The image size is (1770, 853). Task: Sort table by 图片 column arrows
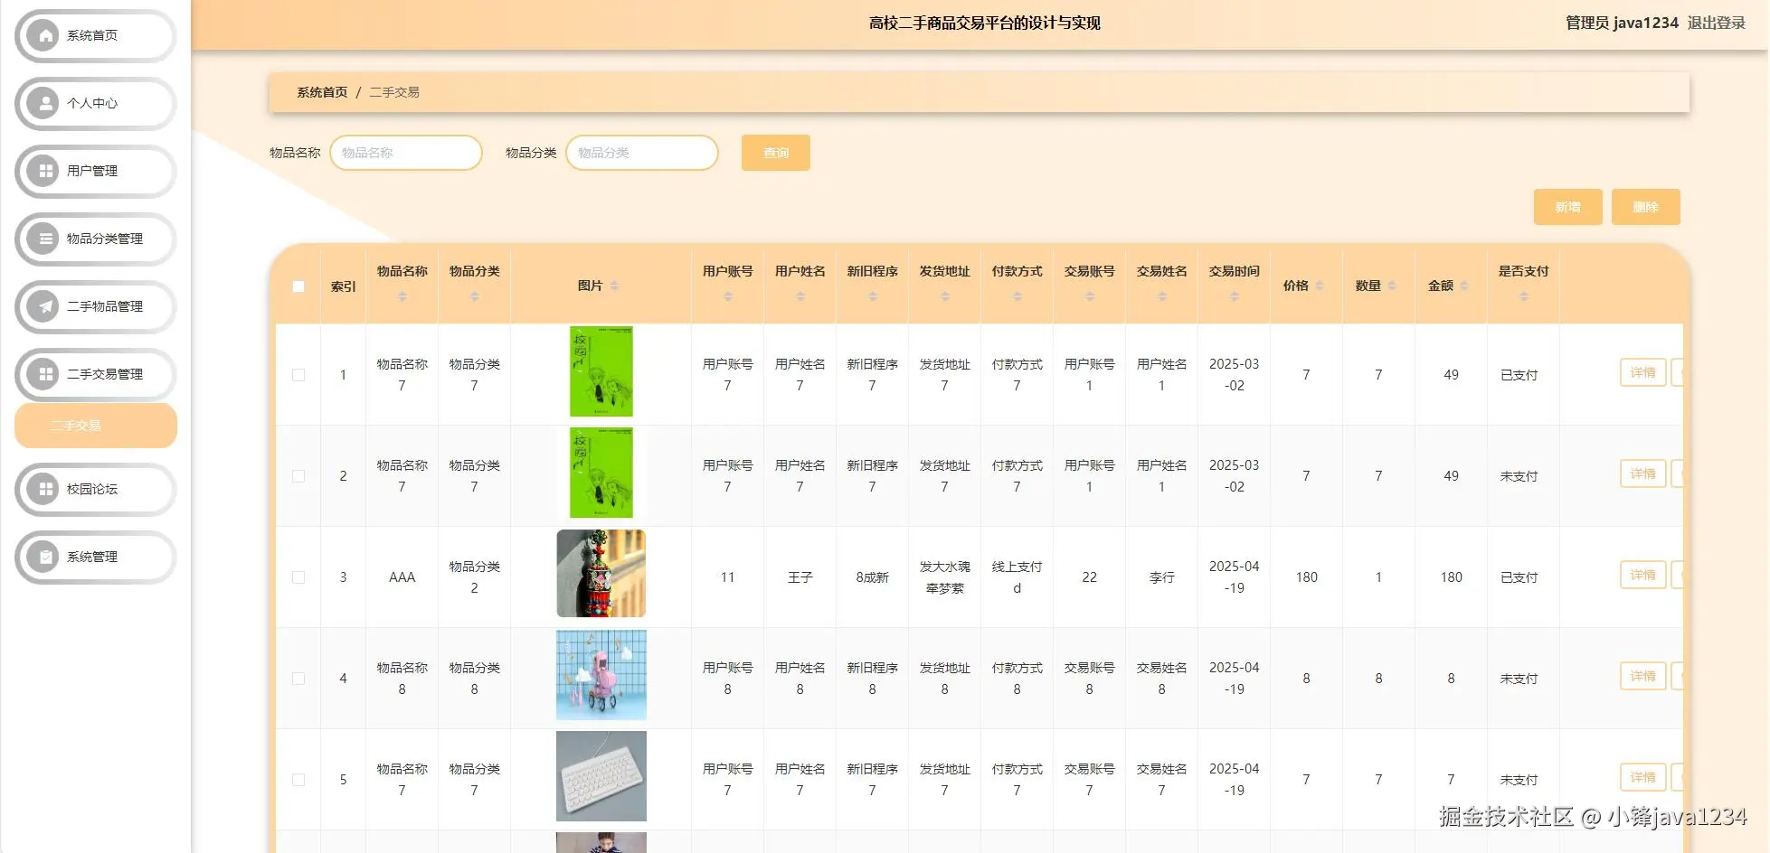(614, 286)
